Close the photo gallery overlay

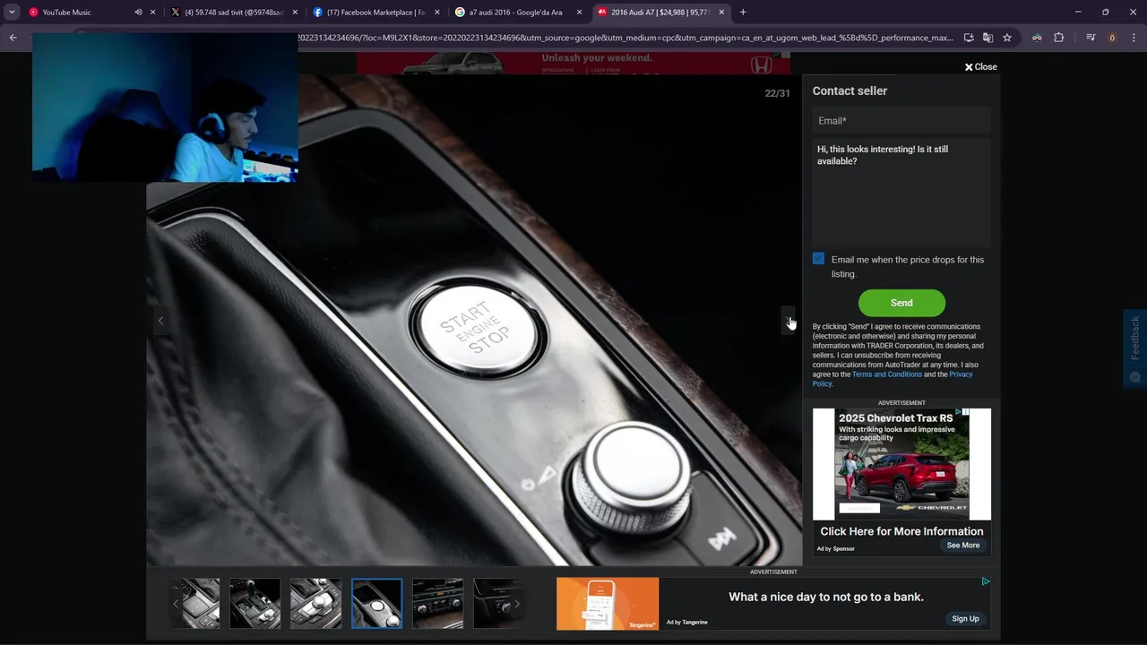pos(980,67)
